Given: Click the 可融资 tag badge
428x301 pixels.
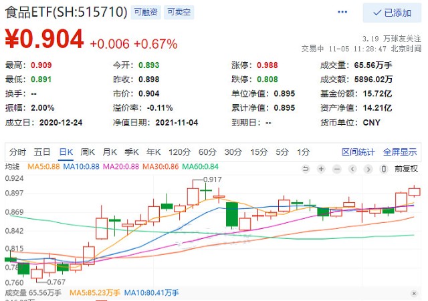Looking at the screenshot, I should tap(146, 12).
